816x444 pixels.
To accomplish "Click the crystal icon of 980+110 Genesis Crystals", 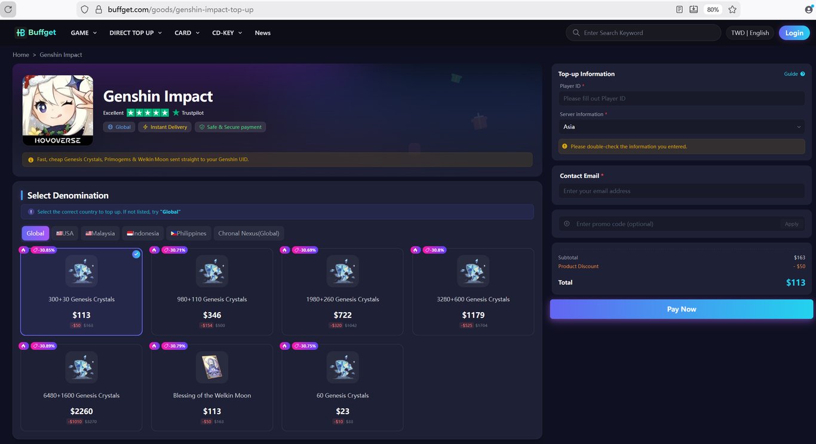I will pyautogui.click(x=212, y=271).
